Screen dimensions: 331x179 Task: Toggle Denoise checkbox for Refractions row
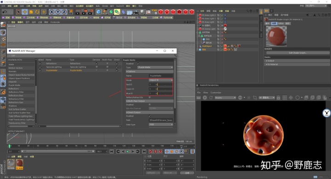tap(97, 63)
